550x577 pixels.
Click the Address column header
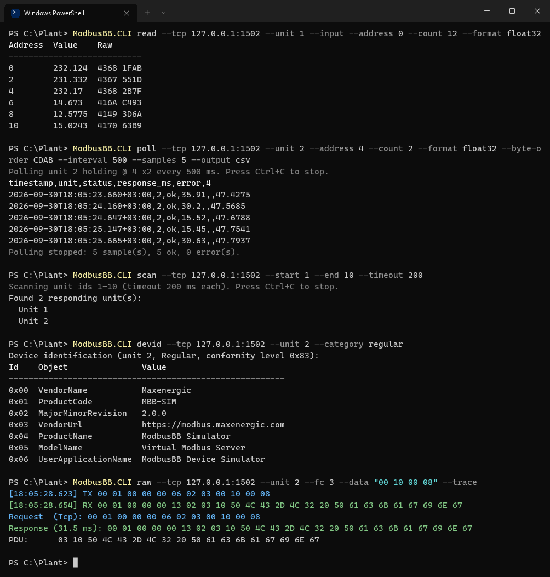pyautogui.click(x=26, y=45)
